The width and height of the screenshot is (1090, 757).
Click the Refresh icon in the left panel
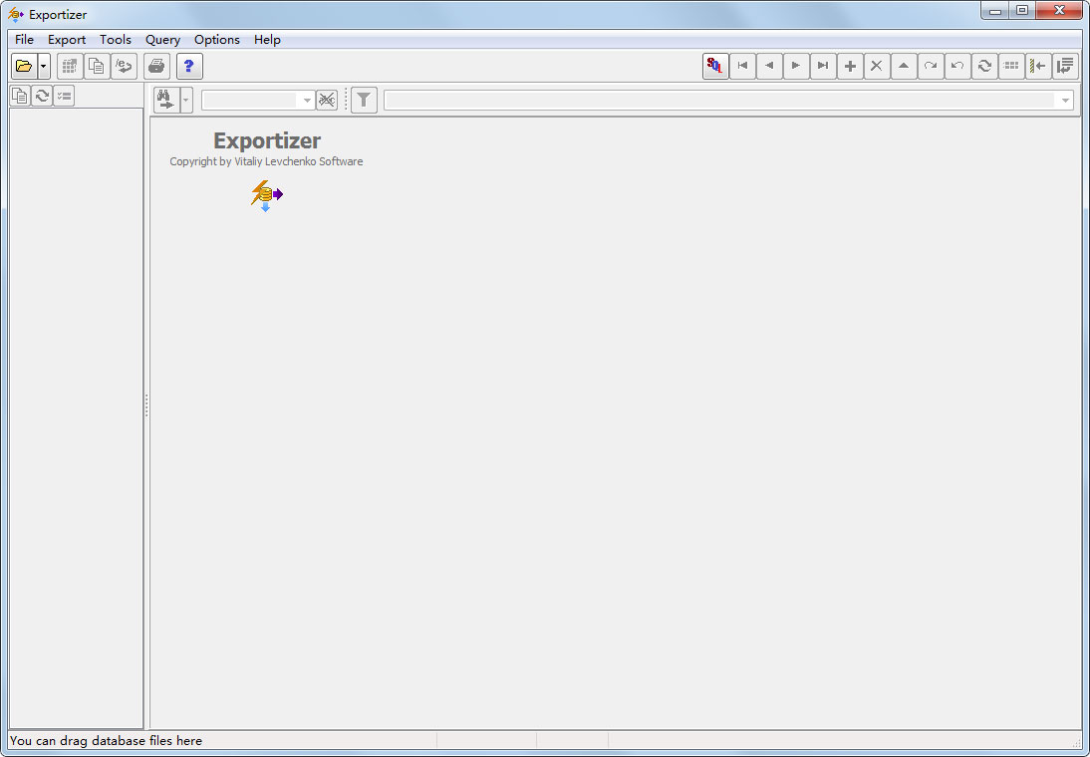click(x=42, y=96)
